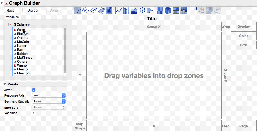Image resolution: width=257 pixels, height=131 pixels.
Task: Click the column list scrollbar
Action: 65,51
